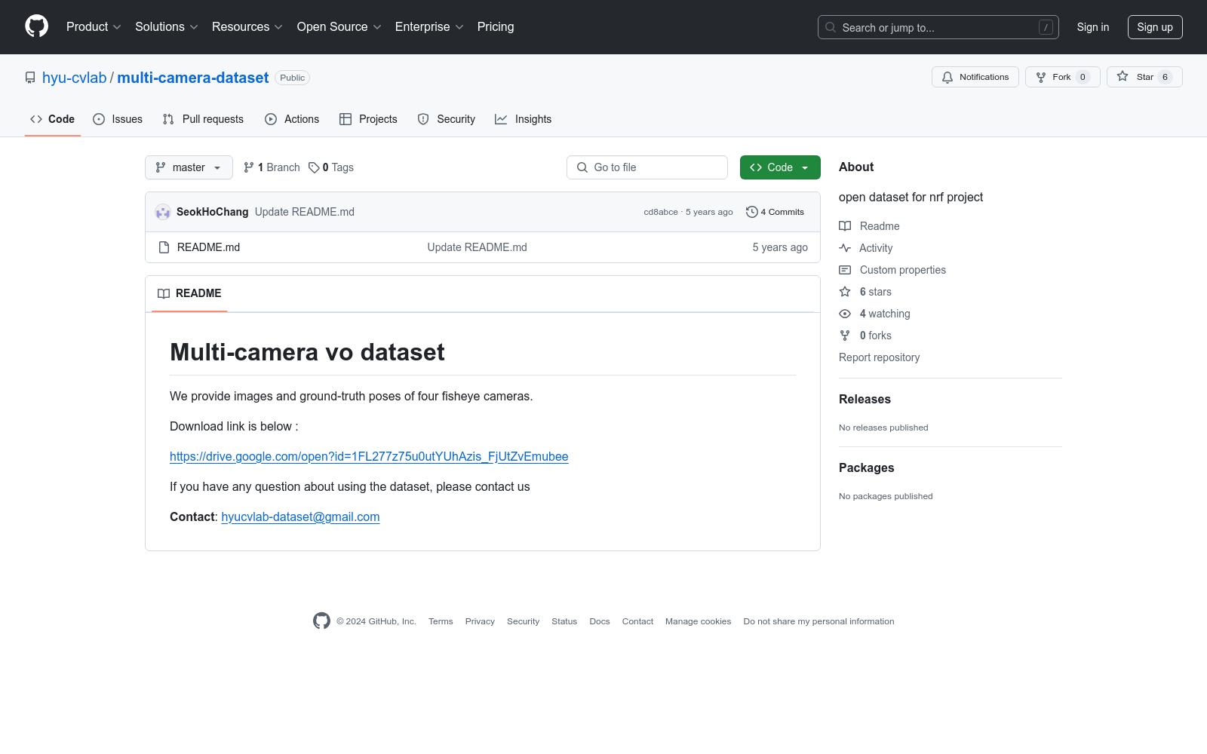
Task: View the 0 Tags list
Action: click(x=331, y=167)
